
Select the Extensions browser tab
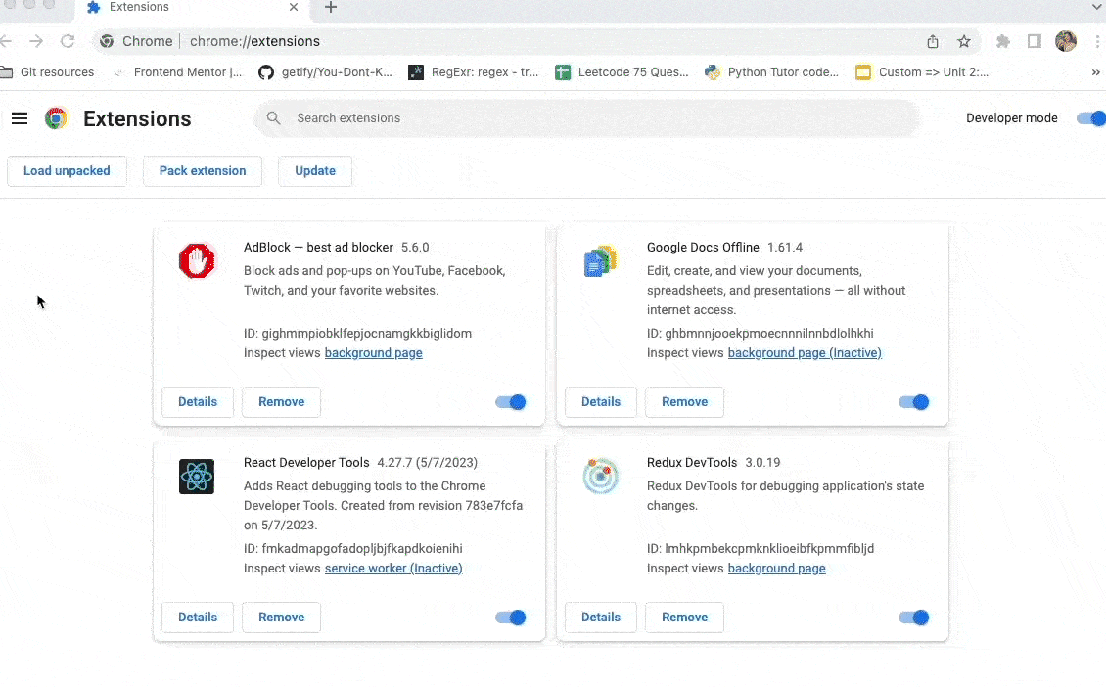click(x=186, y=8)
